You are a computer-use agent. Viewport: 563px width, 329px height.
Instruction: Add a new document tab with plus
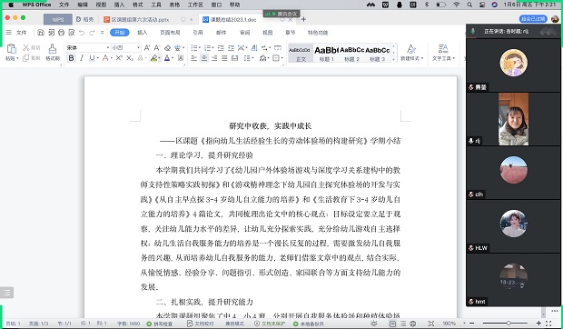point(304,19)
